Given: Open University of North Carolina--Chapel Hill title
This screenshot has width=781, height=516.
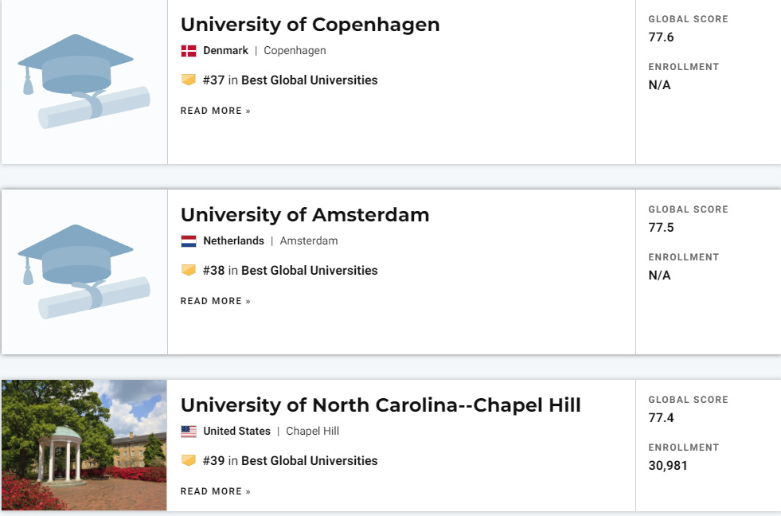Looking at the screenshot, I should pyautogui.click(x=381, y=405).
